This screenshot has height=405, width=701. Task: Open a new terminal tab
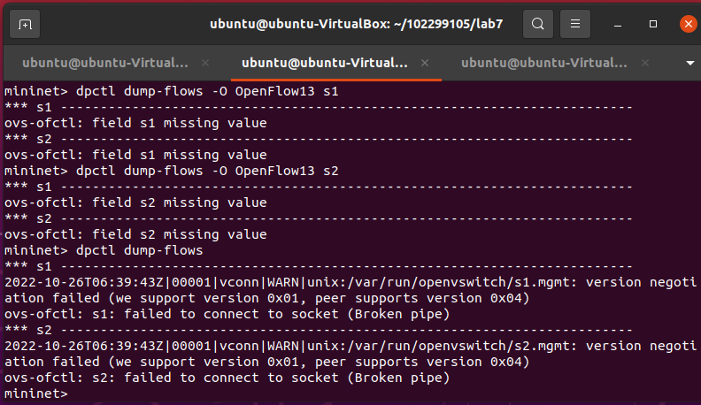[26, 24]
